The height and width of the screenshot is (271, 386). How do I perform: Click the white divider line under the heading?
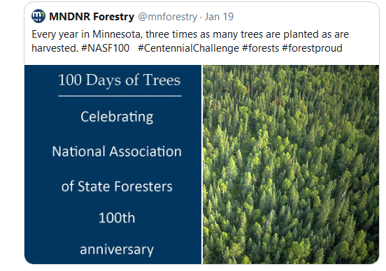tap(120, 96)
